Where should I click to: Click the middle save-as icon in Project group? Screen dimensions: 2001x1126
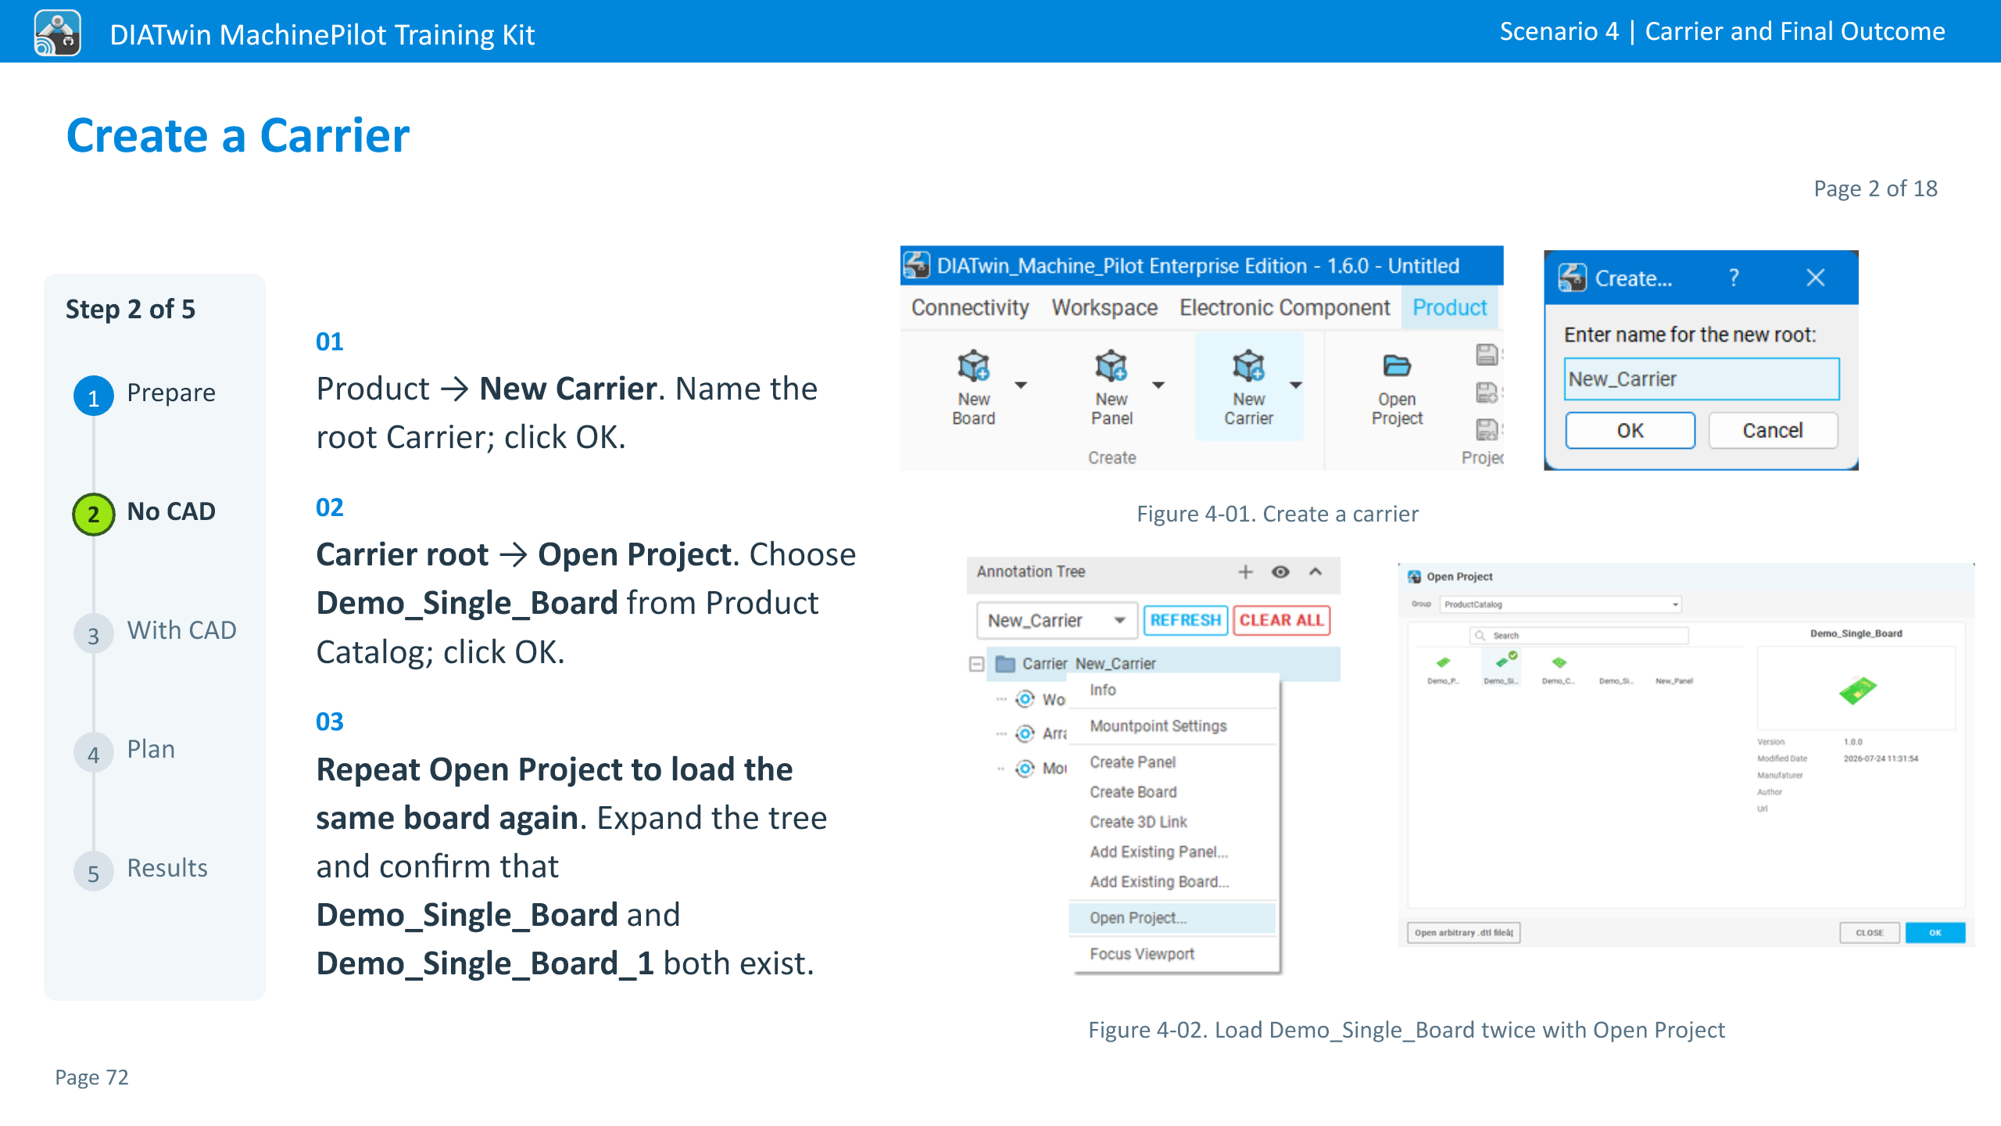(1487, 393)
